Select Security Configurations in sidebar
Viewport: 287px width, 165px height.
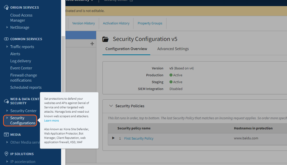point(22,121)
